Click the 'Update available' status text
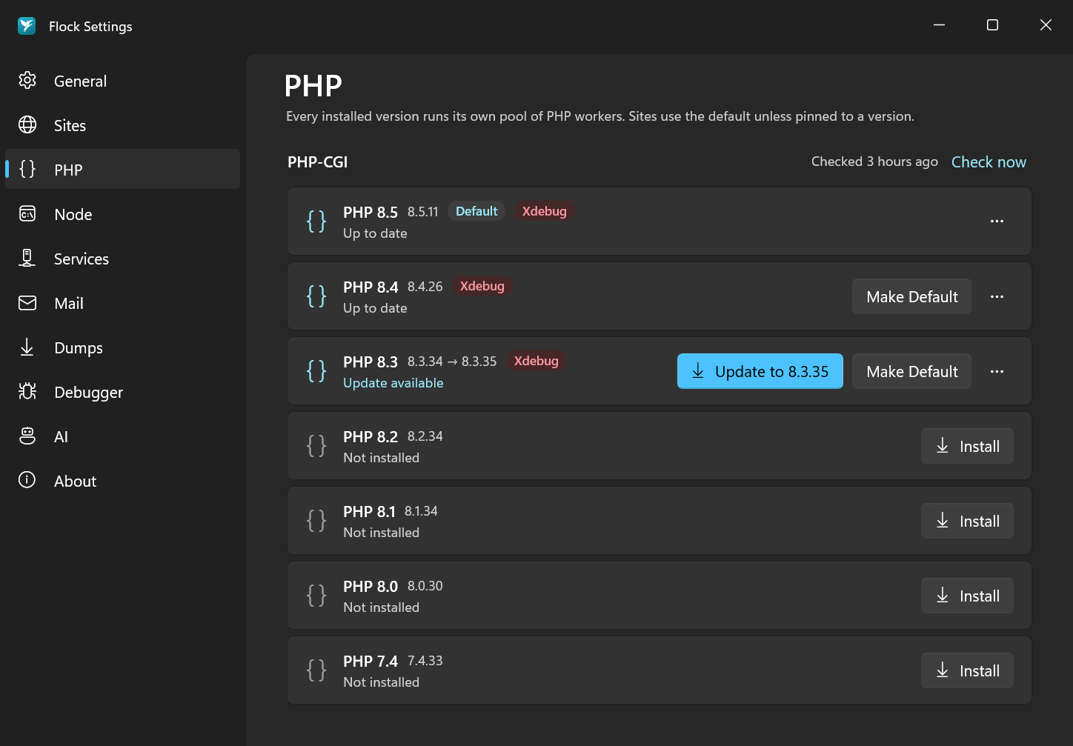The height and width of the screenshot is (746, 1073). tap(393, 383)
